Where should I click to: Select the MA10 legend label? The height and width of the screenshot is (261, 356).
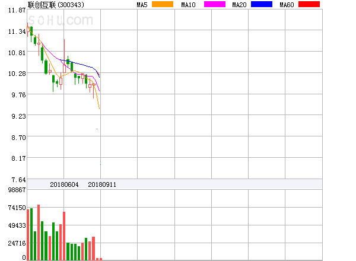[x=188, y=5]
